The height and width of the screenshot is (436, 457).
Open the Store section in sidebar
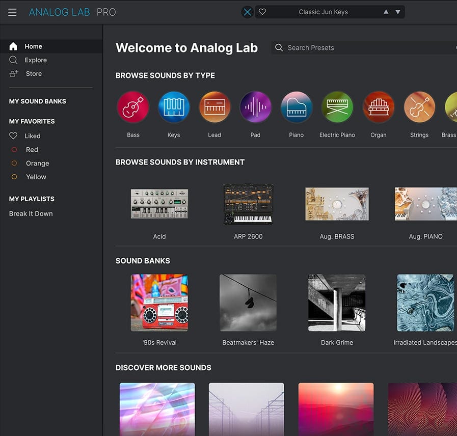34,74
